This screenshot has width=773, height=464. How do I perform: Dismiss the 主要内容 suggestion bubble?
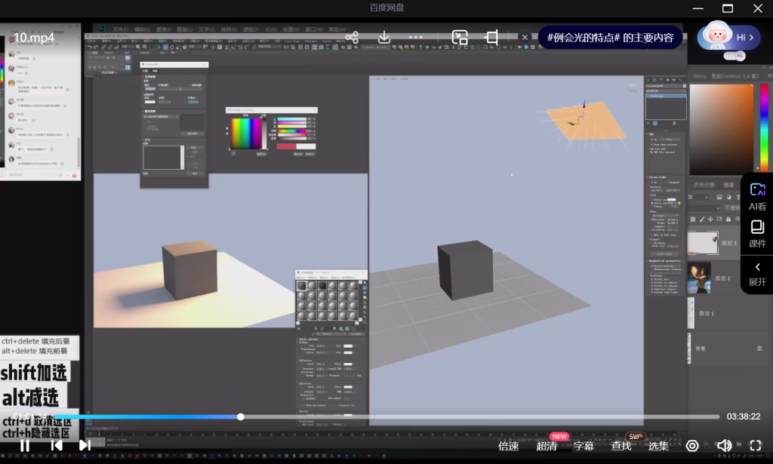click(525, 37)
